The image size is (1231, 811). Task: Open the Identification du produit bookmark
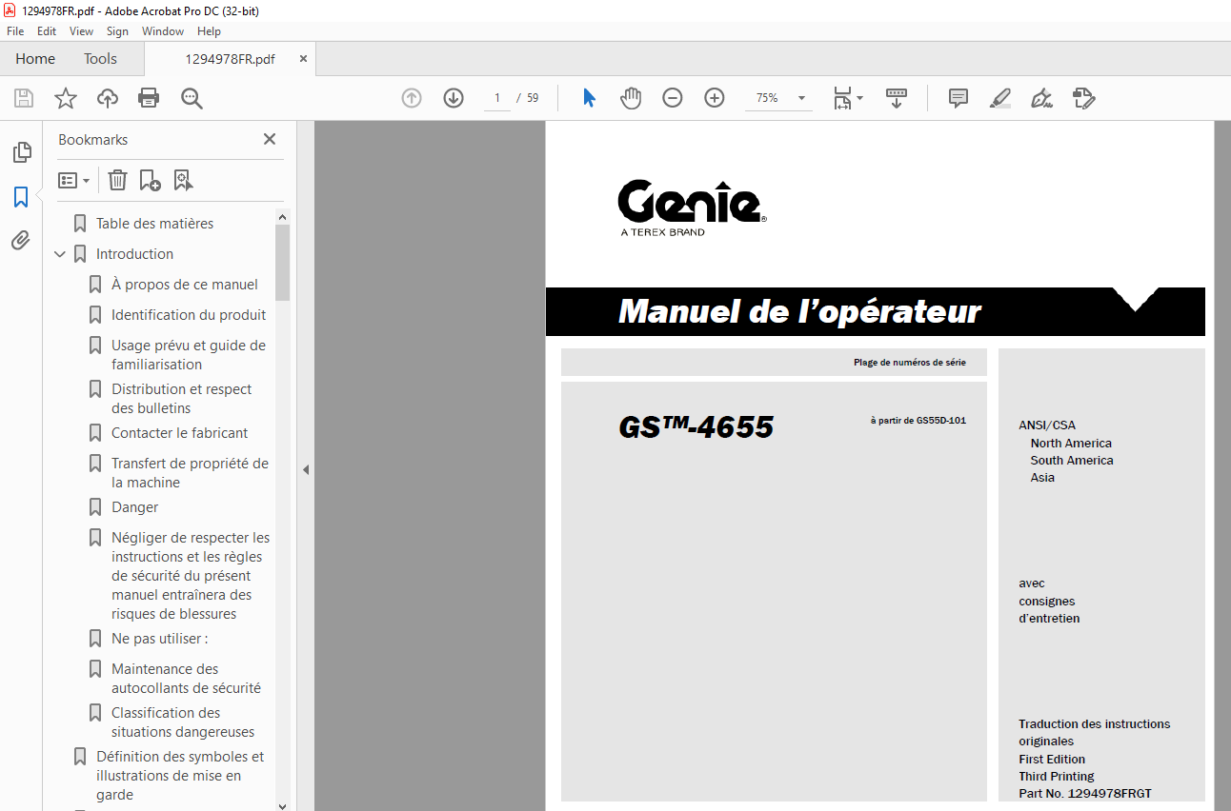click(x=189, y=315)
